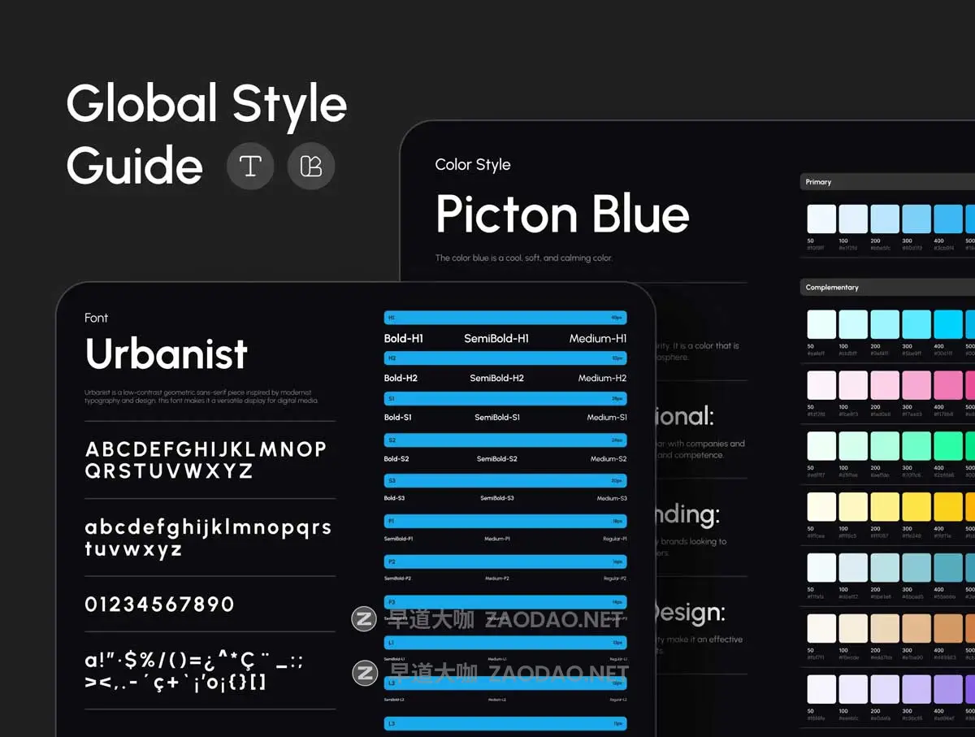Click the Picton Blue heading
Image resolution: width=975 pixels, height=737 pixels.
tap(562, 215)
